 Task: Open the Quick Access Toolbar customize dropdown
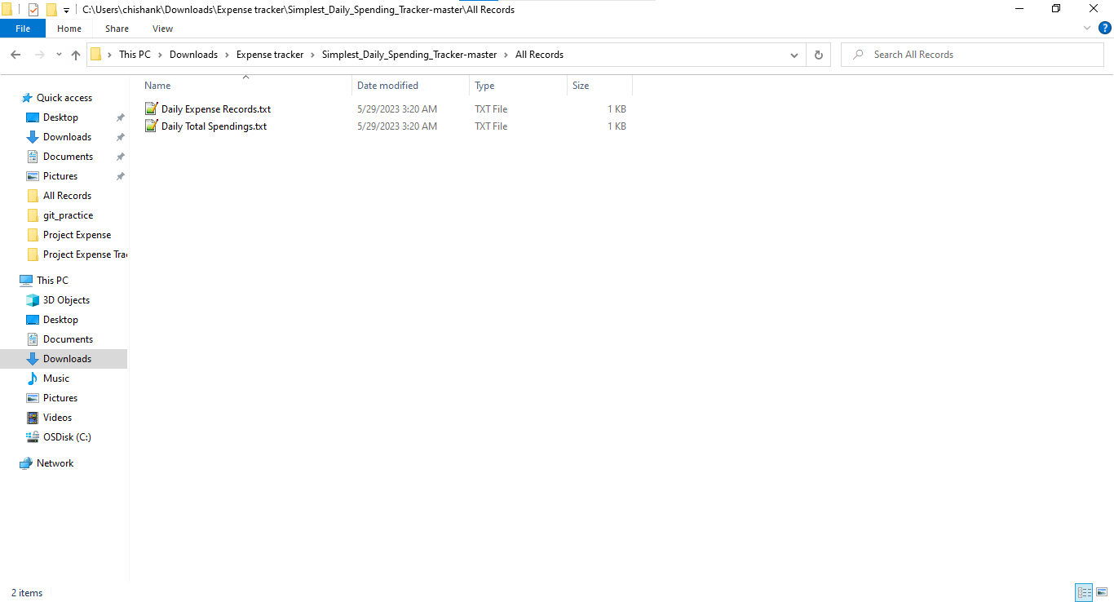pyautogui.click(x=65, y=9)
